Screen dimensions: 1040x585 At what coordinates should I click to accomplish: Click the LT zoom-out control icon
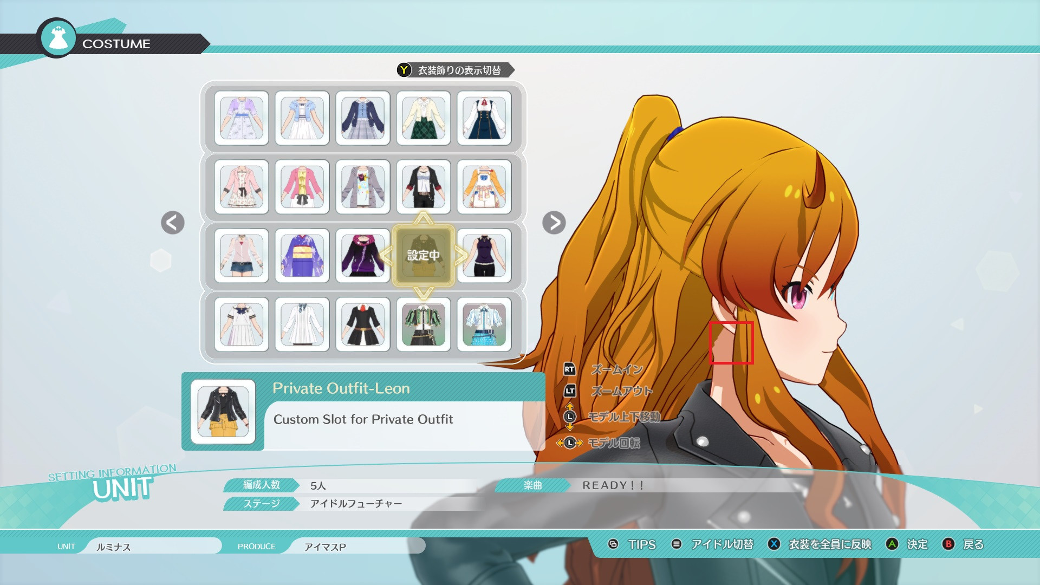[x=569, y=389]
